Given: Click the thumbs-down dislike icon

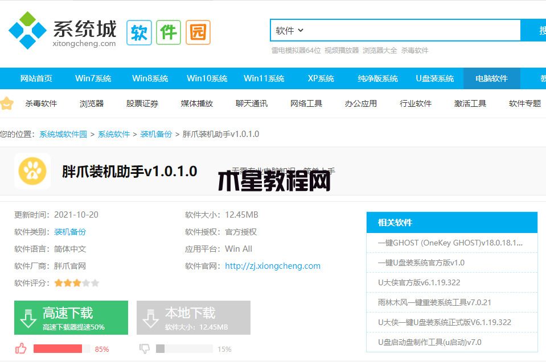Looking at the screenshot, I should (x=144, y=348).
